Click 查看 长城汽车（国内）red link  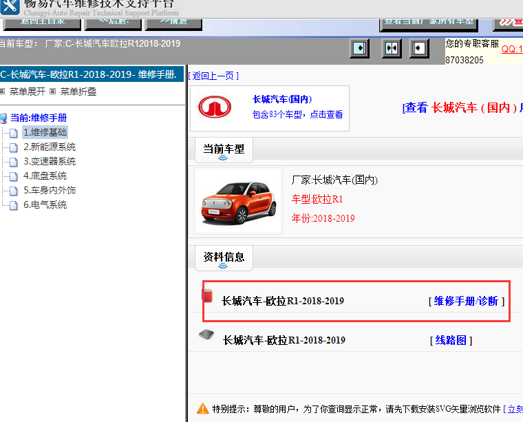click(462, 108)
